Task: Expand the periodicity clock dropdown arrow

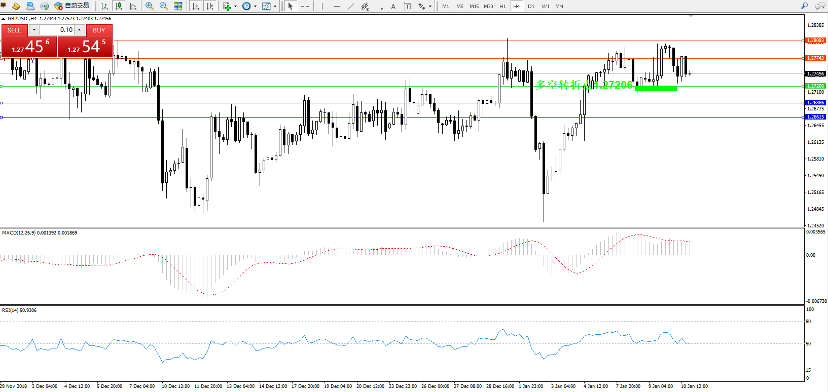Action: [255, 7]
